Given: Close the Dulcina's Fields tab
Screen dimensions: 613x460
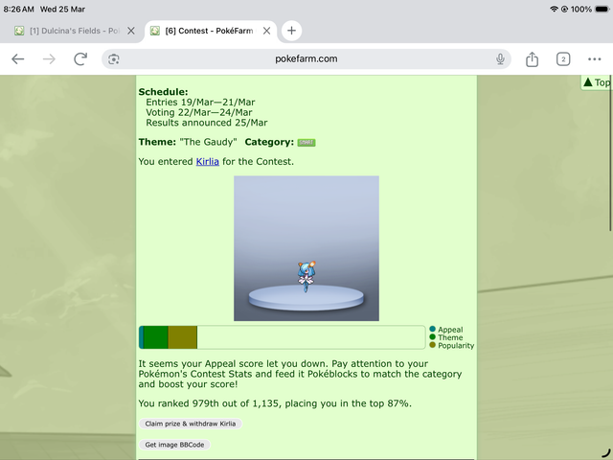Looking at the screenshot, I should click(x=131, y=31).
